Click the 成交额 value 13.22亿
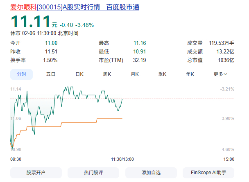The width and height of the screenshot is (249, 182). pyautogui.click(x=225, y=51)
